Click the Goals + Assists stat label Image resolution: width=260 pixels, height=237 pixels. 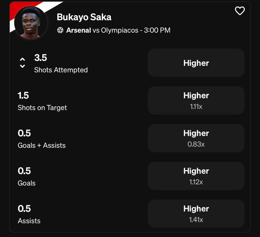(42, 146)
